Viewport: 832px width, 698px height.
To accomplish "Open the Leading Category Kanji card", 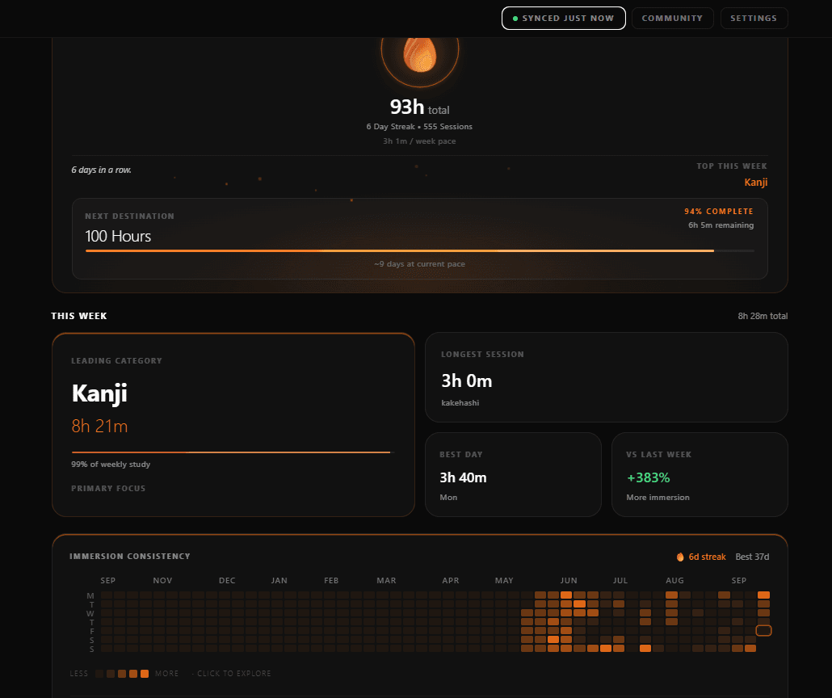I will (x=233, y=425).
